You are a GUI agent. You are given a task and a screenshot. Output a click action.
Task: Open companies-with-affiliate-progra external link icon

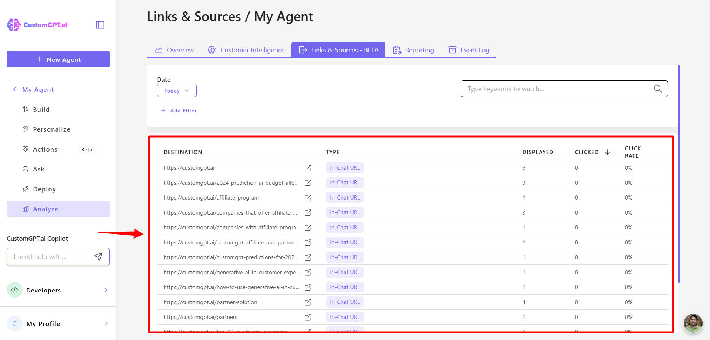(308, 228)
